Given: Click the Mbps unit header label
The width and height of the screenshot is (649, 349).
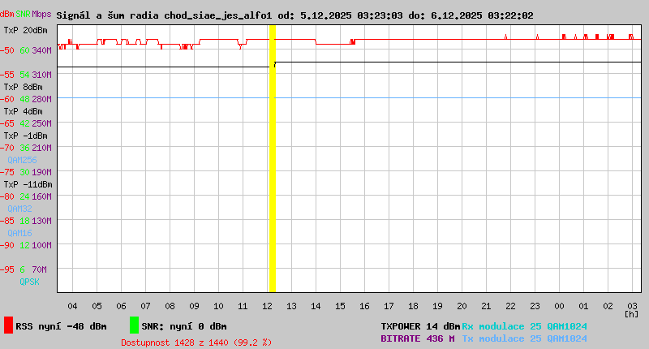Looking at the screenshot, I should [x=41, y=15].
